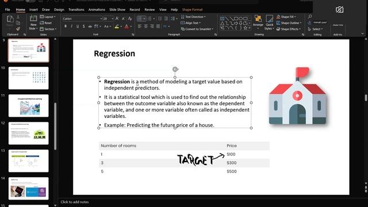Open the Shape Format tab
This screenshot has width=368, height=207.
pos(192,10)
